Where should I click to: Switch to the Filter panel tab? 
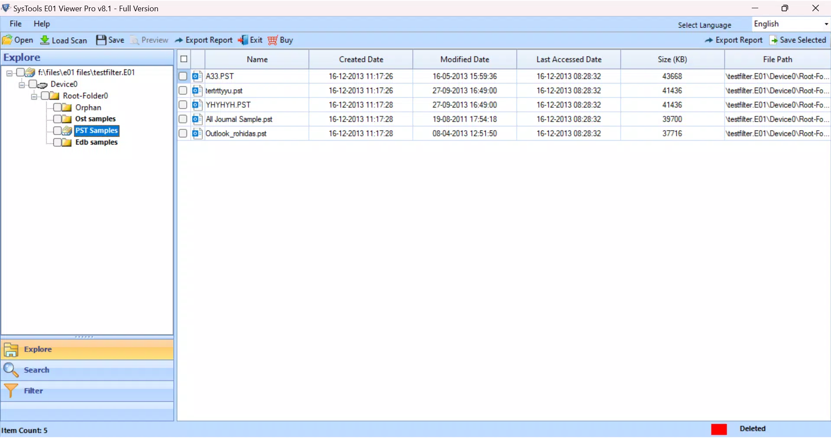[87, 391]
